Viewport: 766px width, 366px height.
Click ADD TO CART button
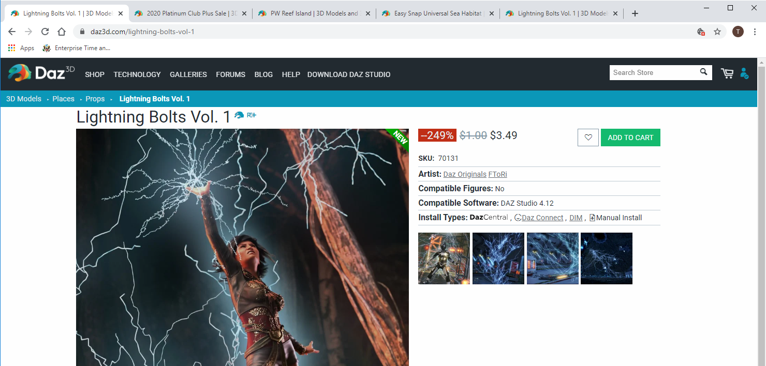pos(630,138)
